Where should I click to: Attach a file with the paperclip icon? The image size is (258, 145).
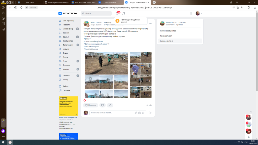click(136, 113)
